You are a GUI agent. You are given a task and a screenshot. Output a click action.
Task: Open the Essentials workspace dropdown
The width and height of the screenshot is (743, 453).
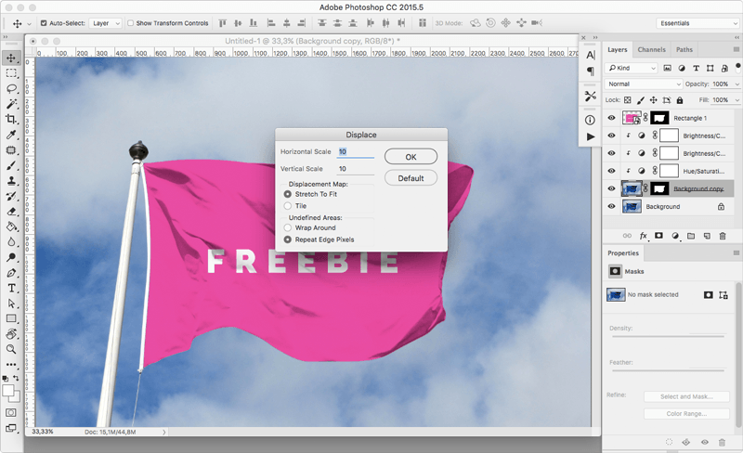click(x=697, y=23)
